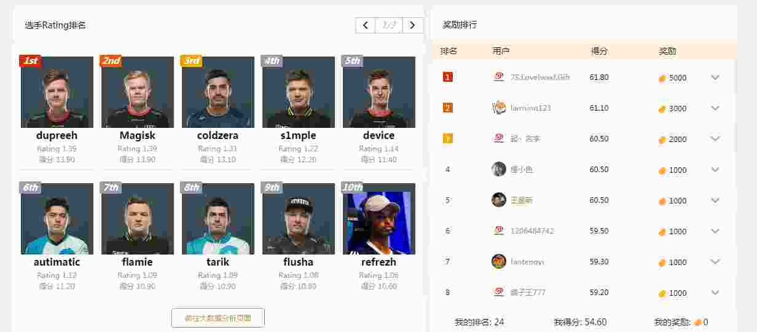Select s1mple's player photo

pyautogui.click(x=299, y=92)
